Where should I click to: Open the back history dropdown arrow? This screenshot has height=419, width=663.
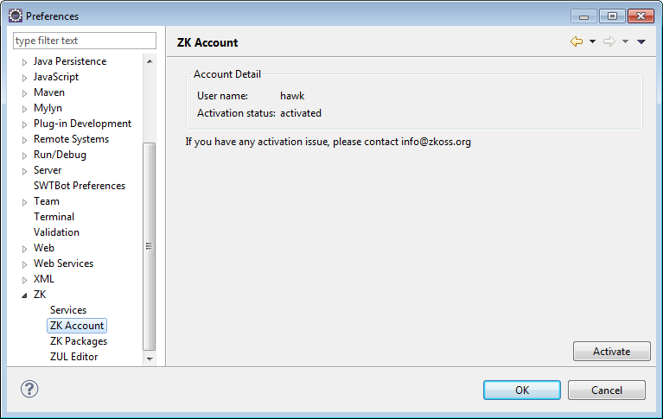pyautogui.click(x=592, y=41)
